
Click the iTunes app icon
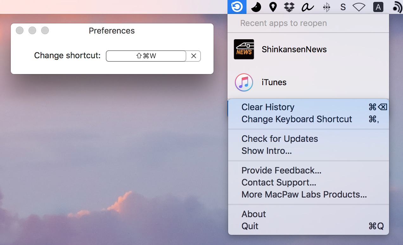point(244,82)
